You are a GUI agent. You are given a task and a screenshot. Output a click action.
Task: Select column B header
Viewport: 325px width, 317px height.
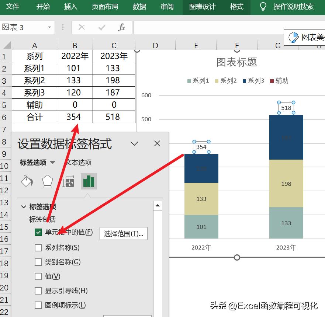[x=75, y=45]
